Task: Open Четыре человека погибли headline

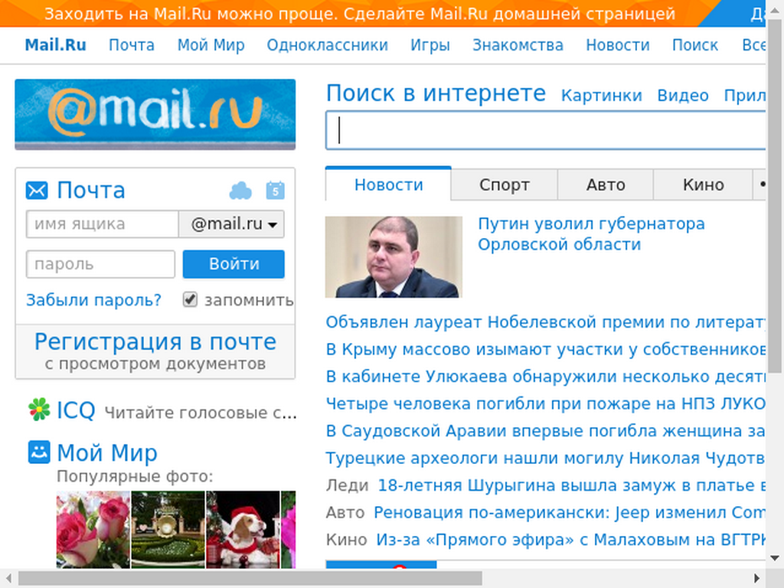Action: [545, 403]
